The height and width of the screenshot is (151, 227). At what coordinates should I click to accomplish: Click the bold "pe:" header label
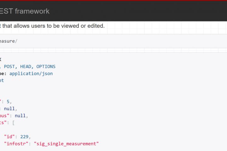click(3, 73)
